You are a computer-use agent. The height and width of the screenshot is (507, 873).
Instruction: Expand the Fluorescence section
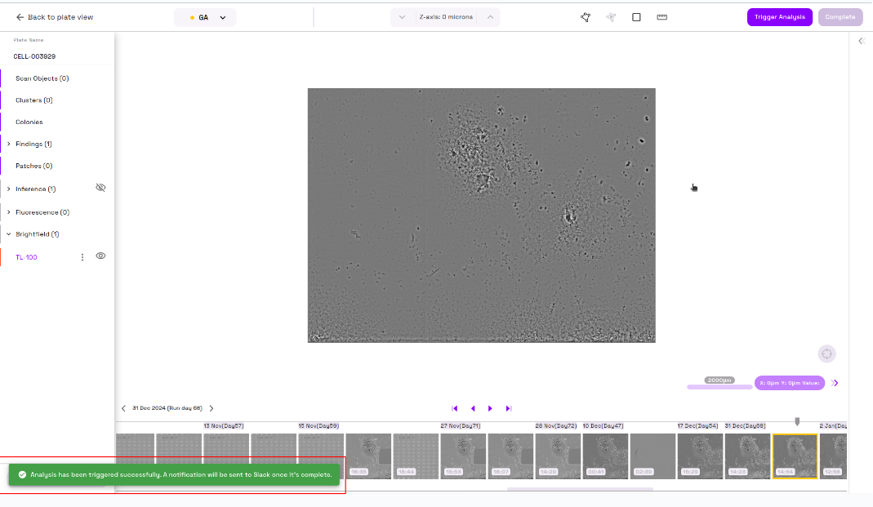[9, 212]
